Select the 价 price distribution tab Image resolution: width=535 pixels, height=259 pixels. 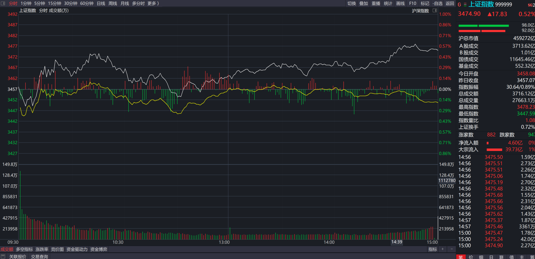click(x=471, y=257)
